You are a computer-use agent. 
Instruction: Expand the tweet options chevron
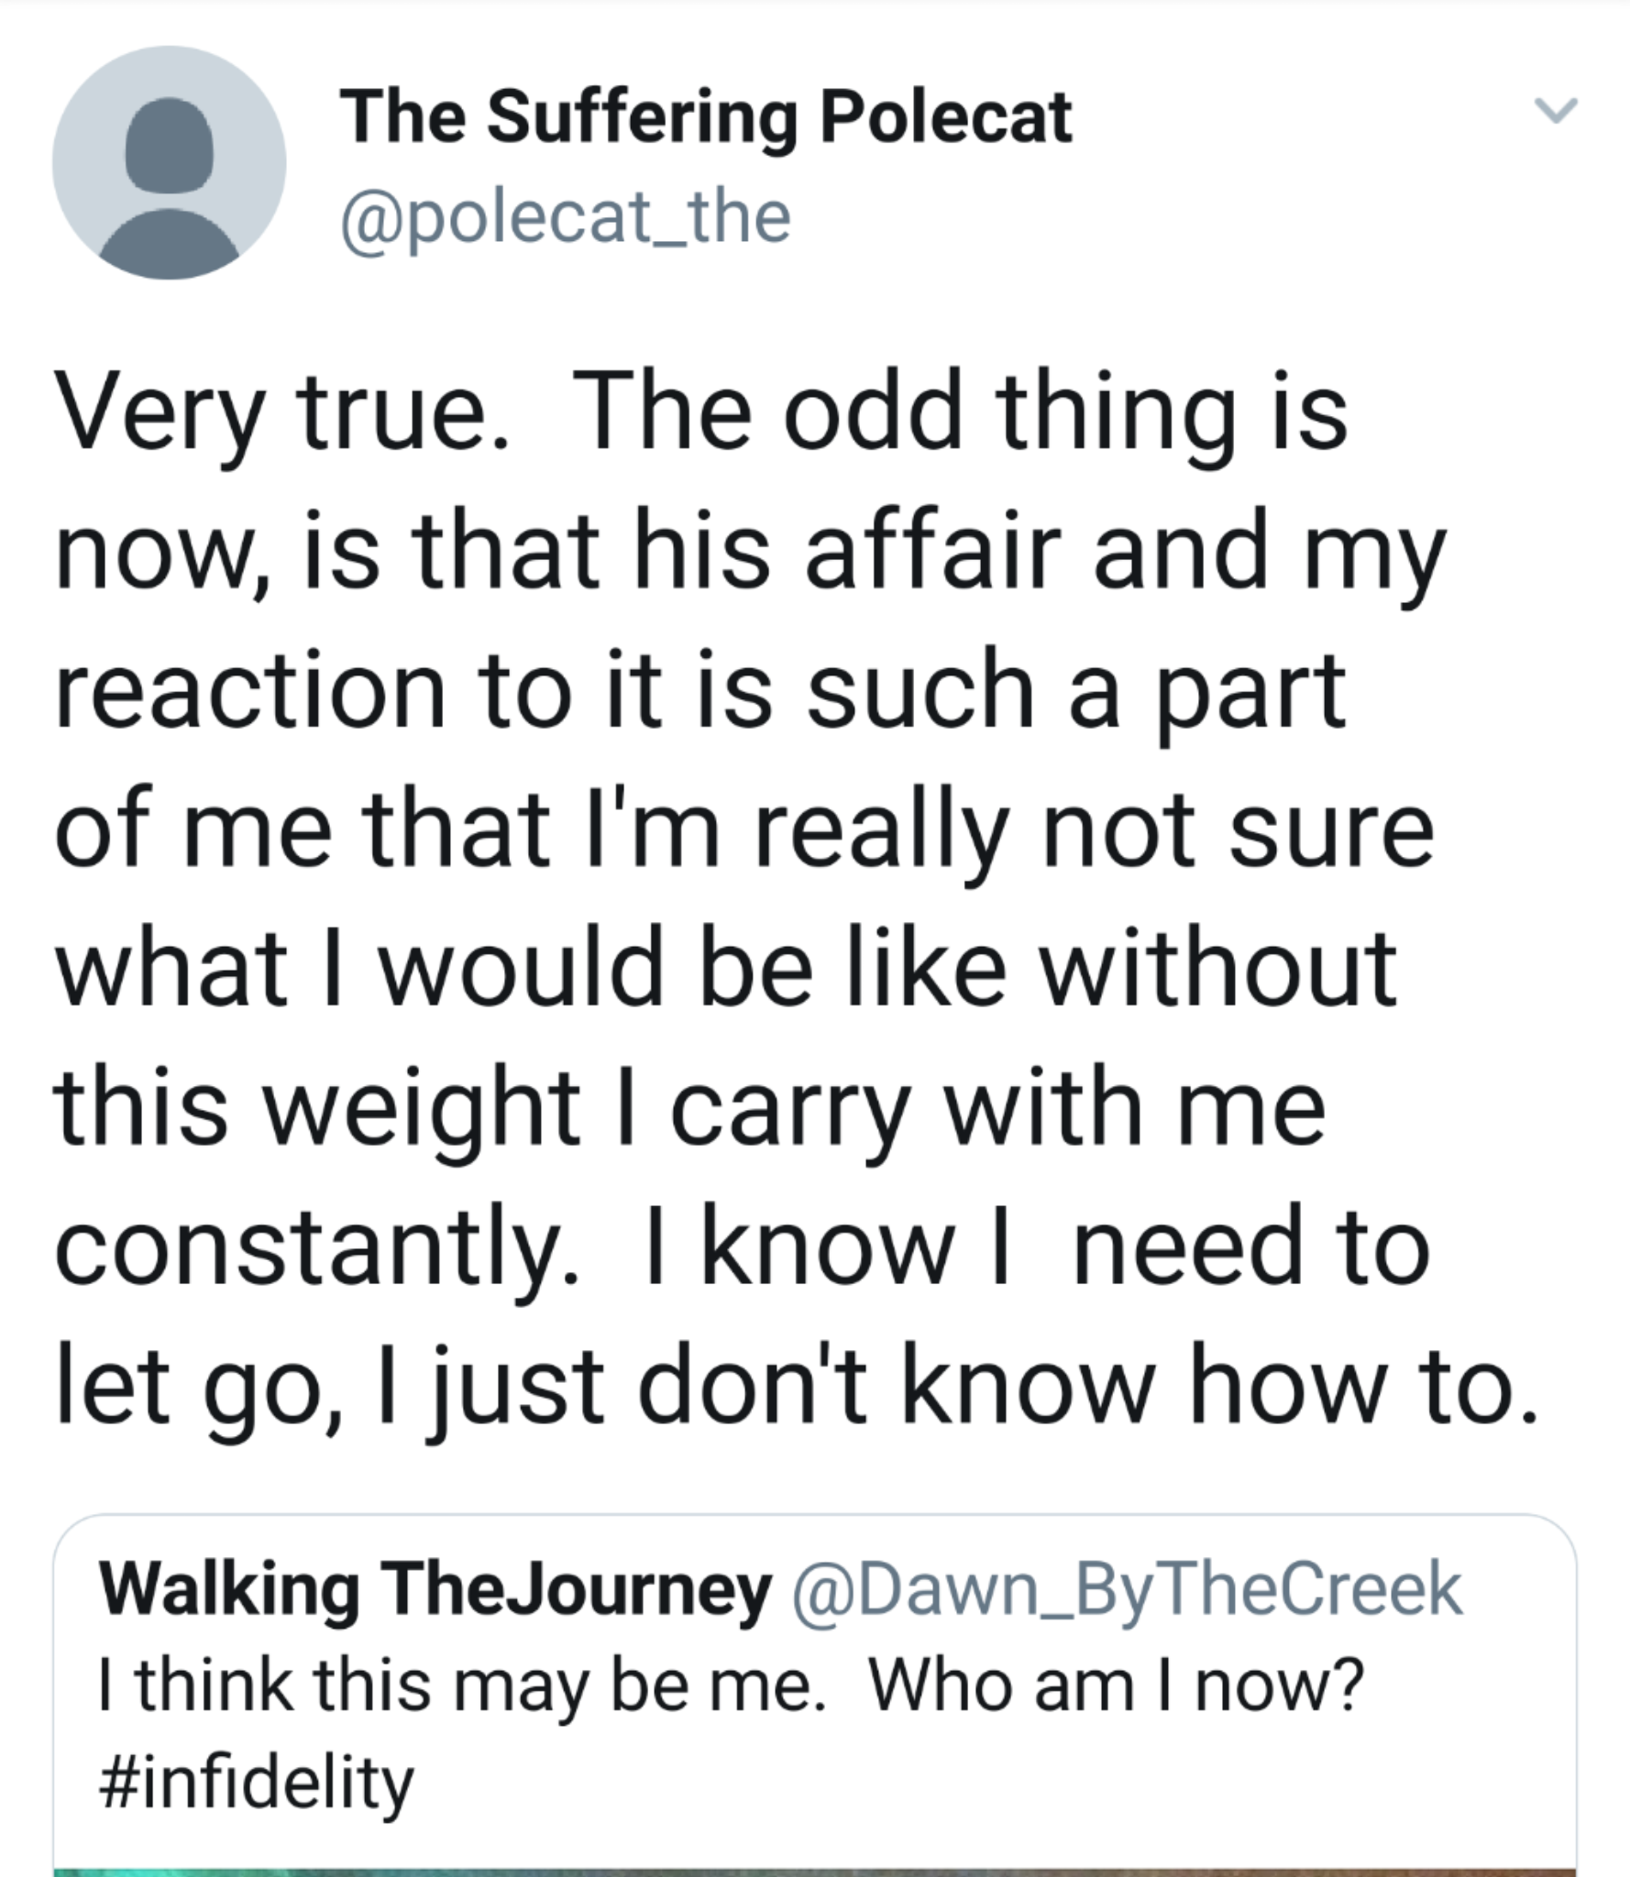[x=1556, y=110]
